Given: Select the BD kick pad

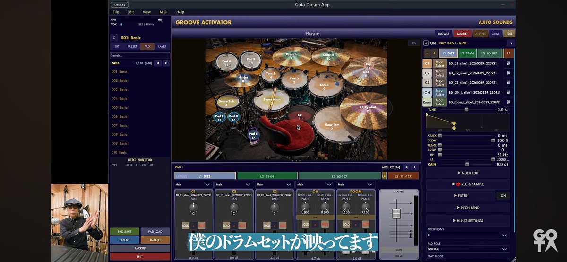Looking at the screenshot, I should [x=299, y=117].
